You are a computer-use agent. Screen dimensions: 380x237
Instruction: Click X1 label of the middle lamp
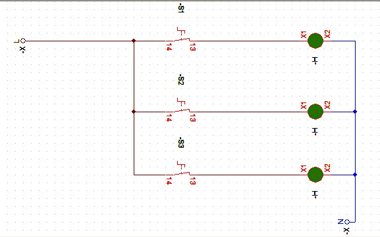pos(304,106)
